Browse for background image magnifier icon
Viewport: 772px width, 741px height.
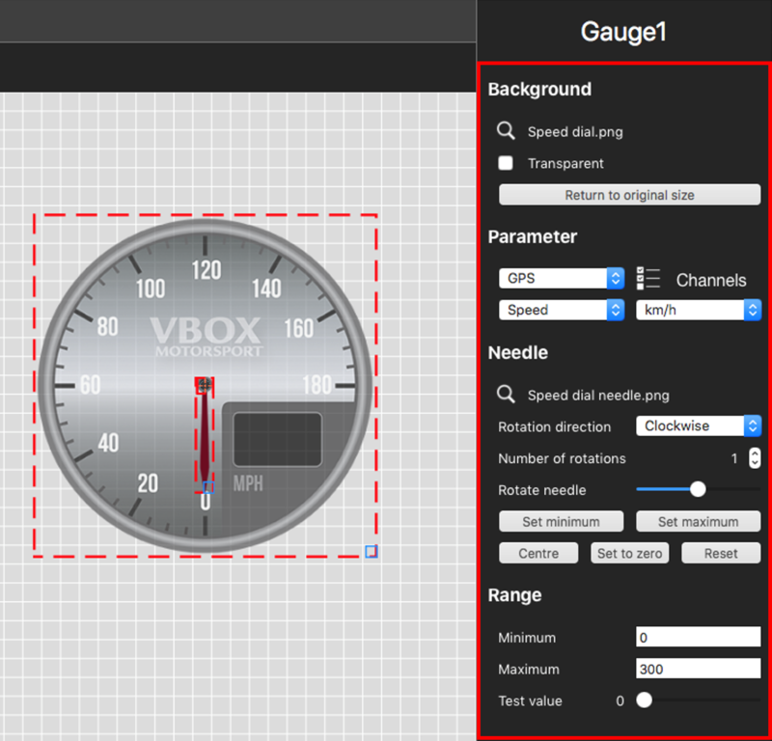506,131
